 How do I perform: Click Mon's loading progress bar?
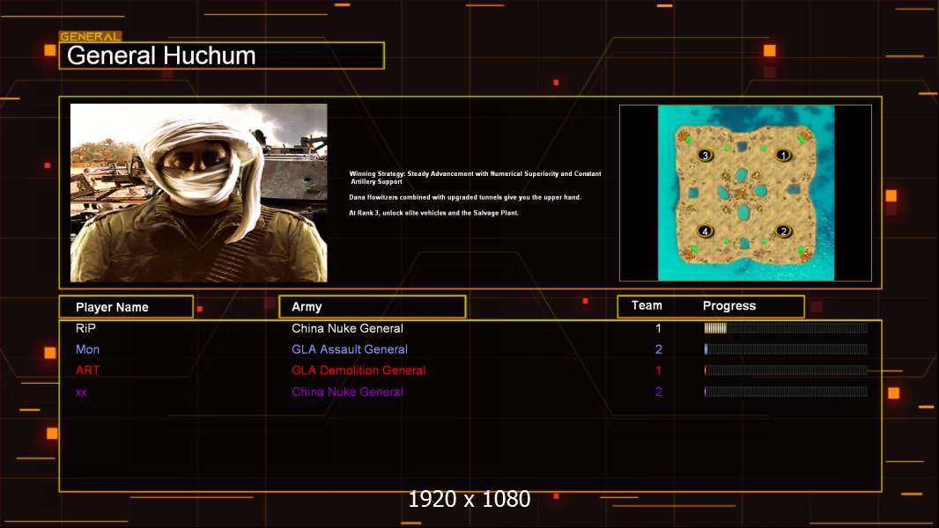tap(786, 349)
